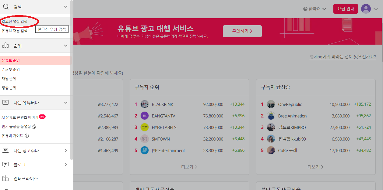Image resolution: width=383 pixels, height=190 pixels.
Task: Click Bree Animation channel name
Action: (292, 116)
